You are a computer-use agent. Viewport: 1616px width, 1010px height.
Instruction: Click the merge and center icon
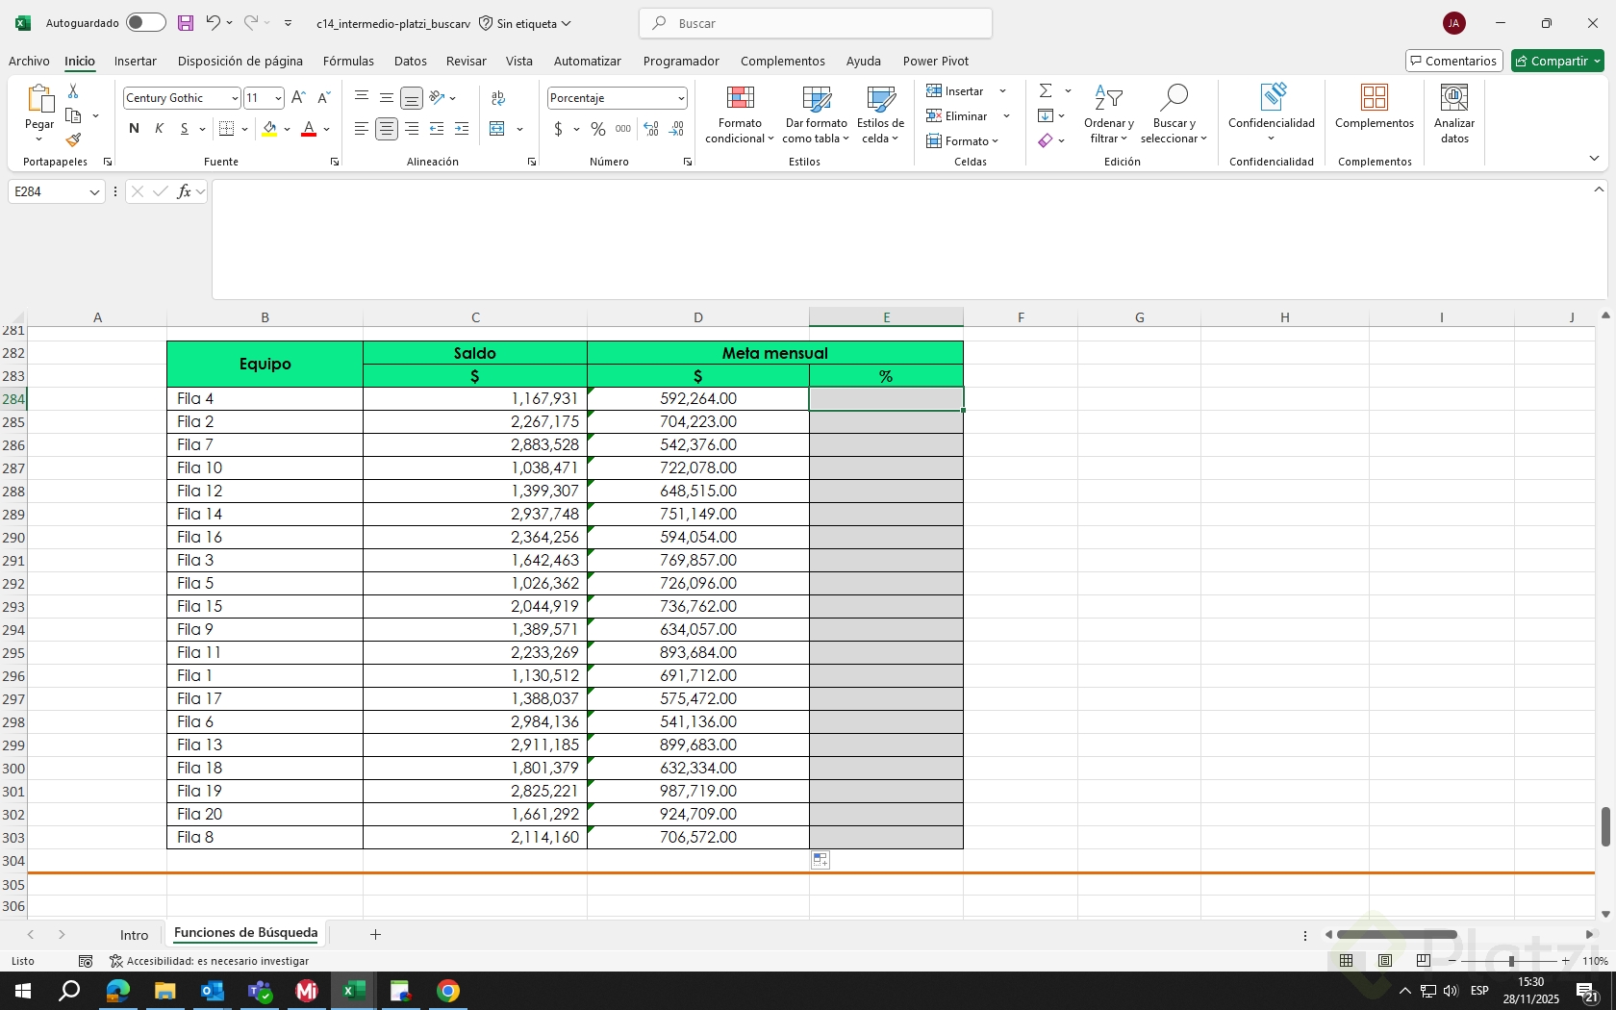[x=497, y=129]
